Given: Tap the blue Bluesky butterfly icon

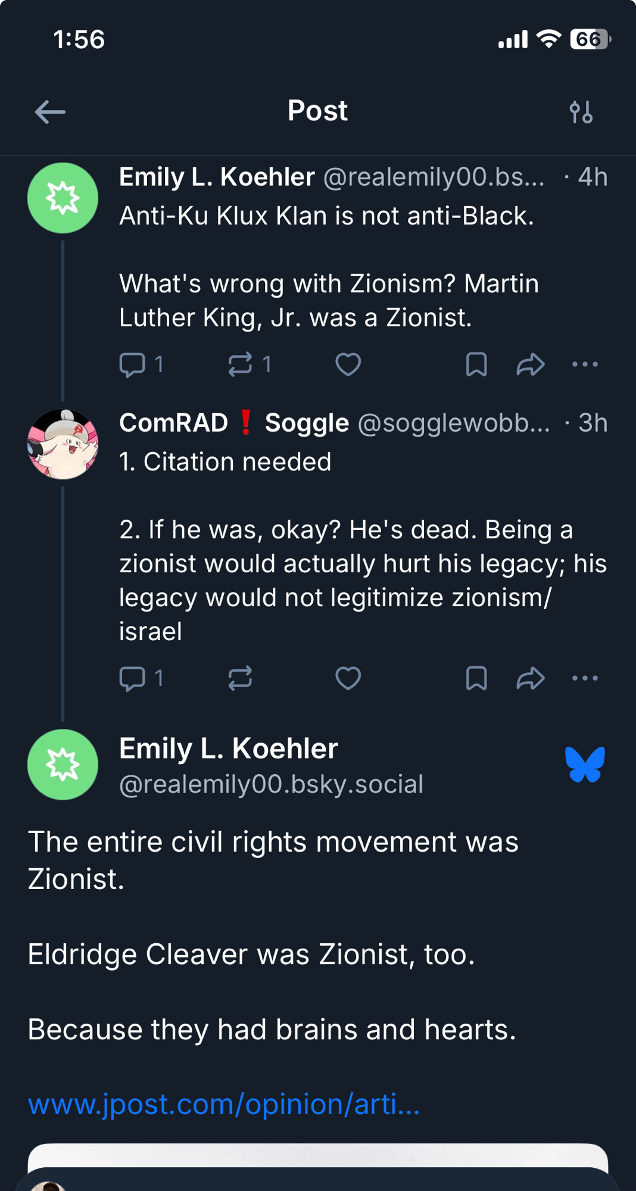Looking at the screenshot, I should [x=585, y=765].
